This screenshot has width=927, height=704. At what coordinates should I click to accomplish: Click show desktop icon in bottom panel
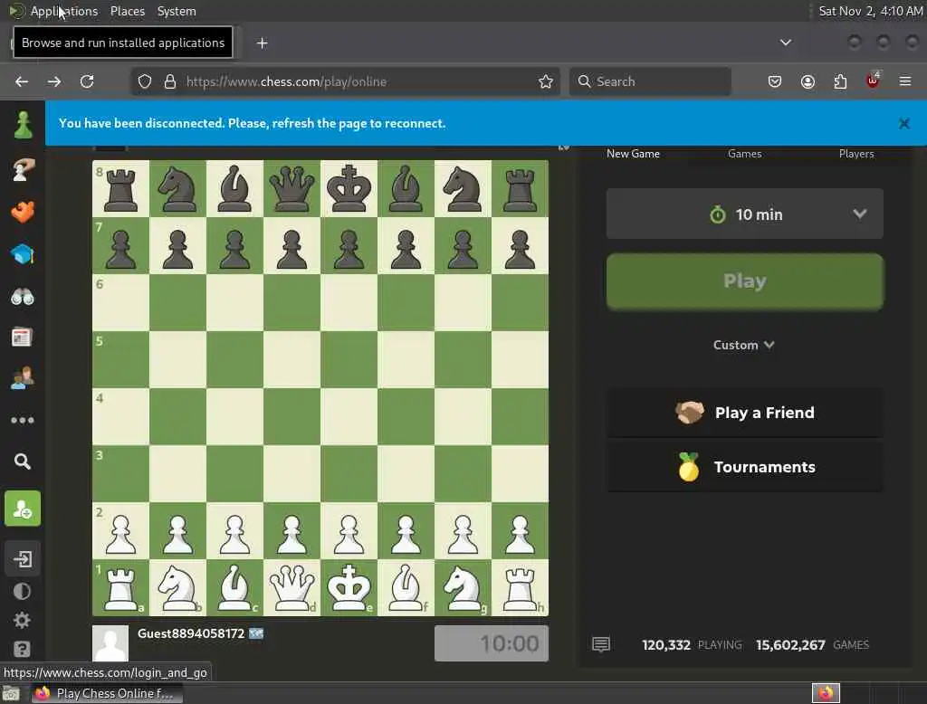11,693
